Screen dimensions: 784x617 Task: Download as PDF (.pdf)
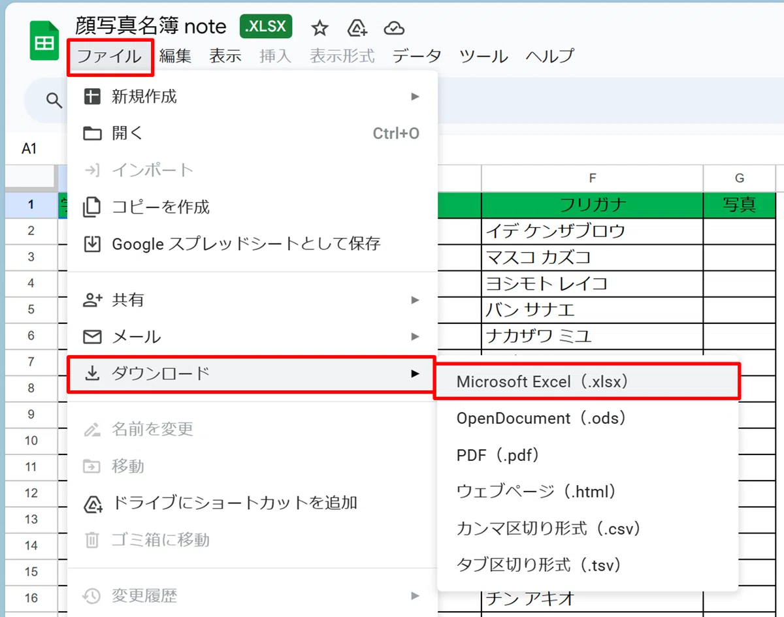tap(588, 454)
